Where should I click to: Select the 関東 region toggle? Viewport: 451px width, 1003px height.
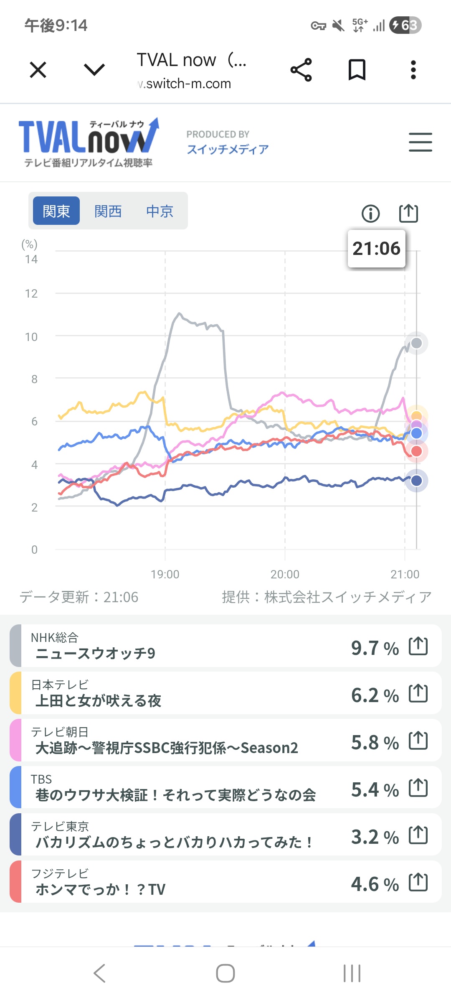point(56,211)
